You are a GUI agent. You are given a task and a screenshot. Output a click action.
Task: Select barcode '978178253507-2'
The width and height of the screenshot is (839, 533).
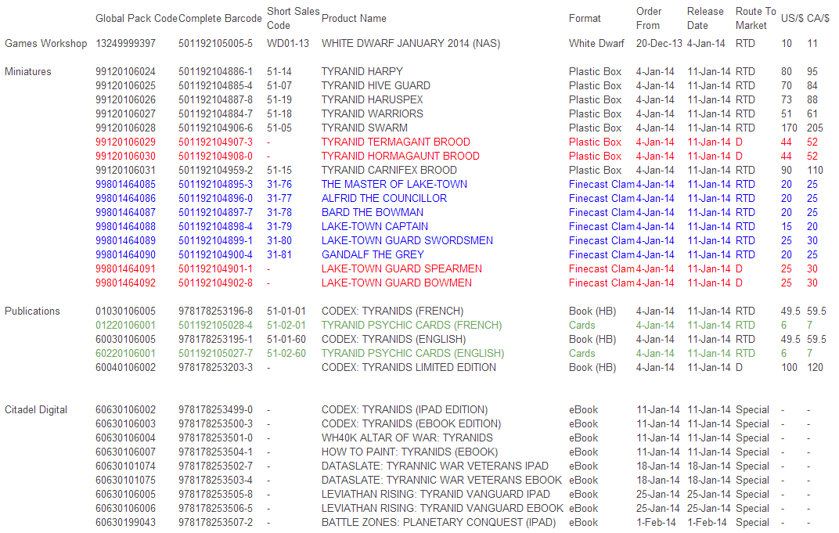(x=216, y=522)
